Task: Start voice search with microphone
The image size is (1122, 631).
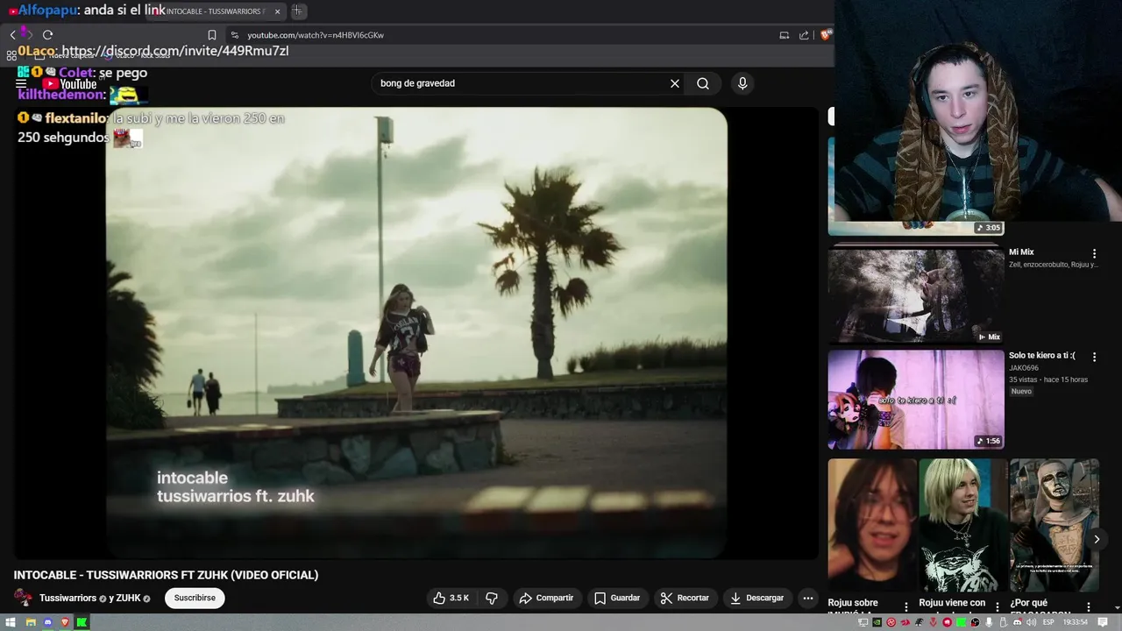Action: (742, 83)
